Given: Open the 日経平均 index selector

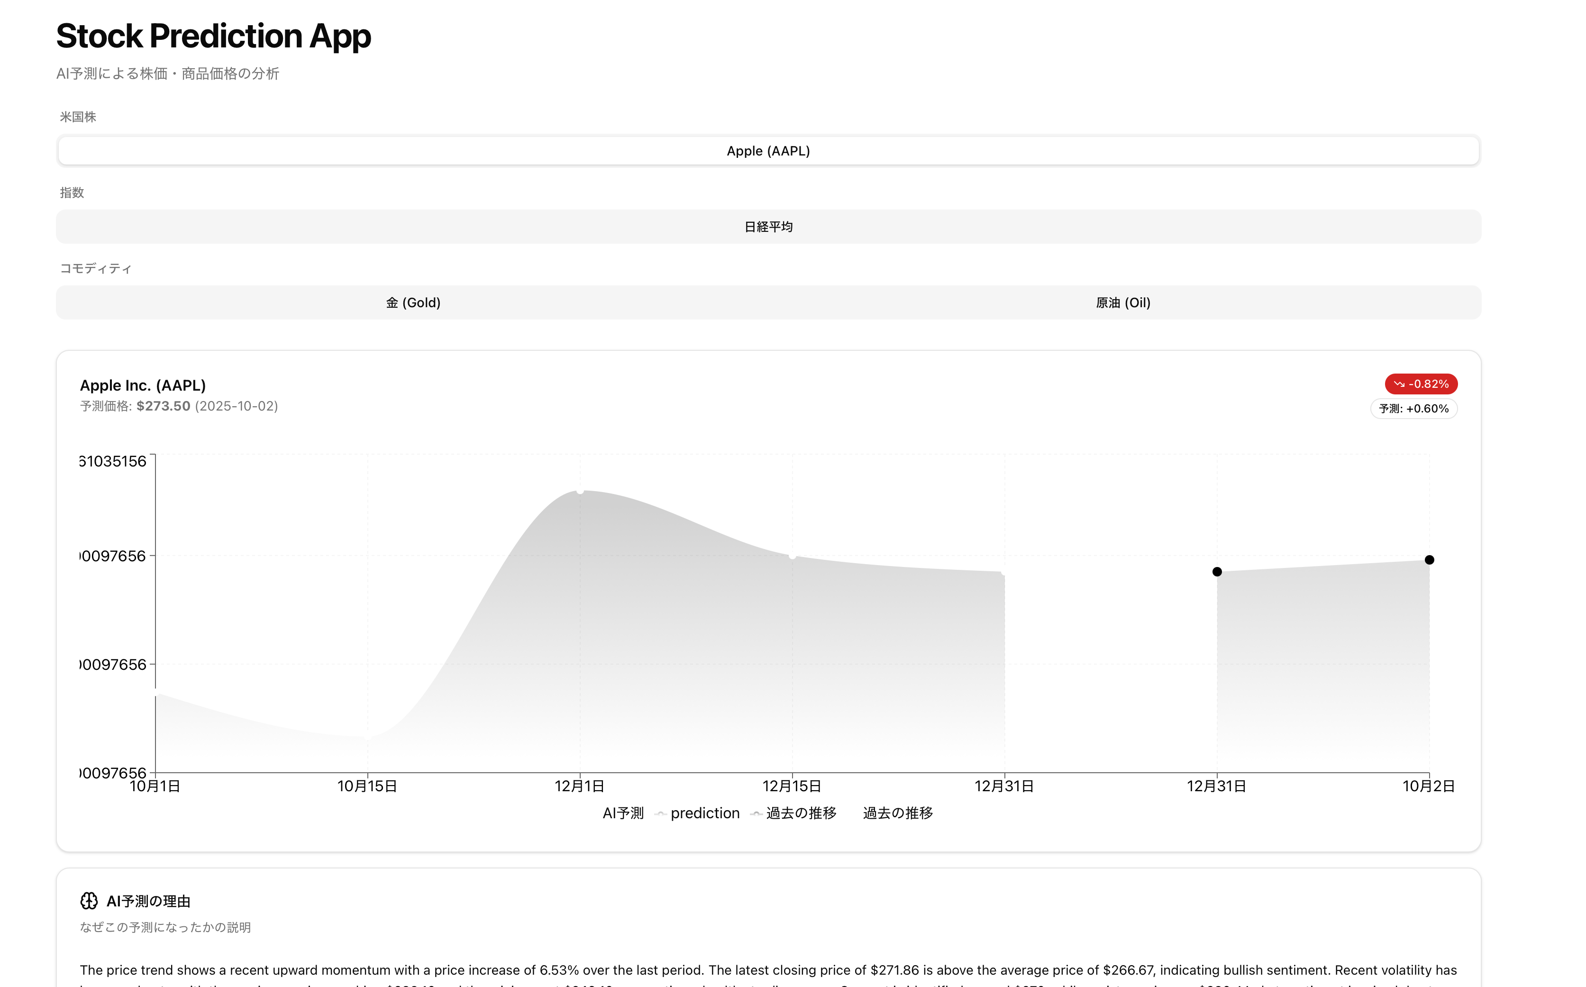Looking at the screenshot, I should pos(767,227).
